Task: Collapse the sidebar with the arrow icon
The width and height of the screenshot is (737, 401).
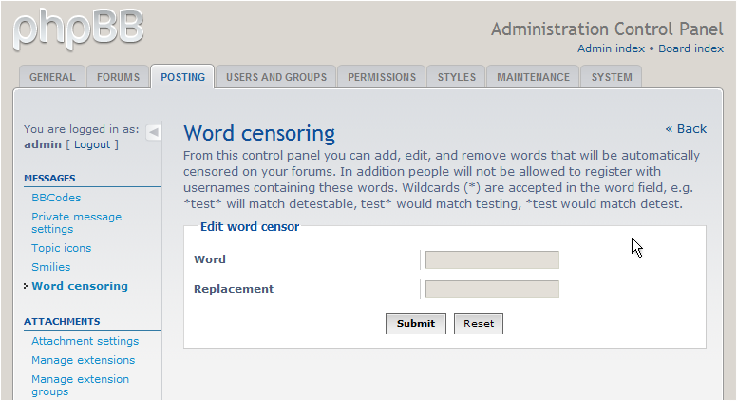Action: (153, 133)
